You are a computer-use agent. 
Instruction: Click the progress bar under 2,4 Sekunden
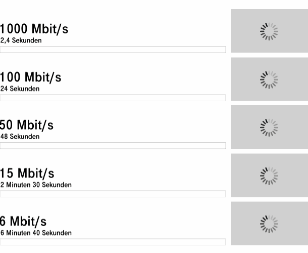click(113, 50)
